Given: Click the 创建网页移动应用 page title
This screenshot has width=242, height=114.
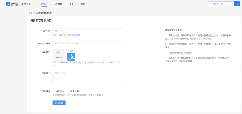Looking at the screenshot, I should coord(41,21).
